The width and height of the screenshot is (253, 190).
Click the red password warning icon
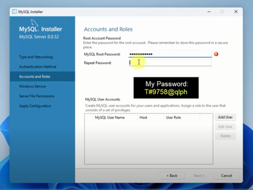216,54
